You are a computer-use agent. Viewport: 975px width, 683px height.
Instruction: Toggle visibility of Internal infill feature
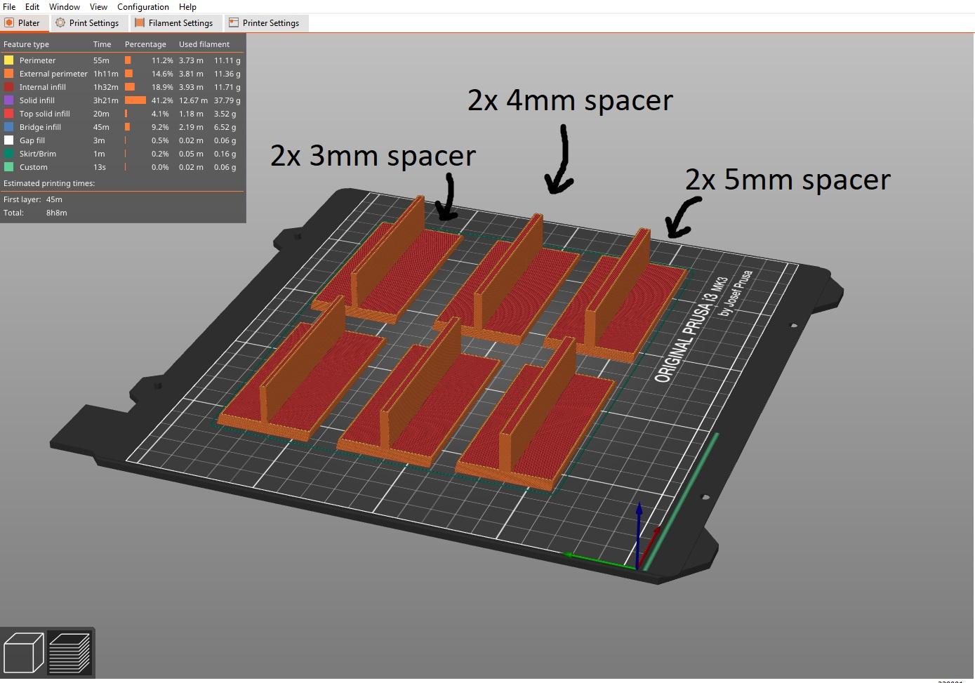[x=122, y=87]
